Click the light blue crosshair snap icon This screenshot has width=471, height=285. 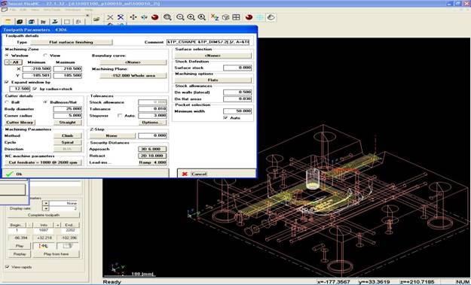click(x=260, y=17)
